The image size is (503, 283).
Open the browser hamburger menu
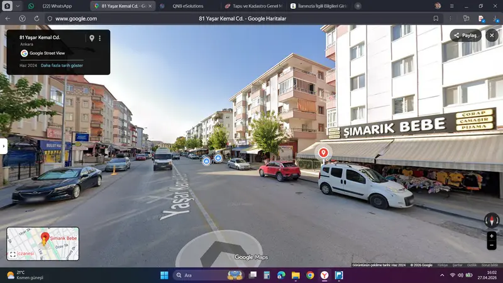451,6
